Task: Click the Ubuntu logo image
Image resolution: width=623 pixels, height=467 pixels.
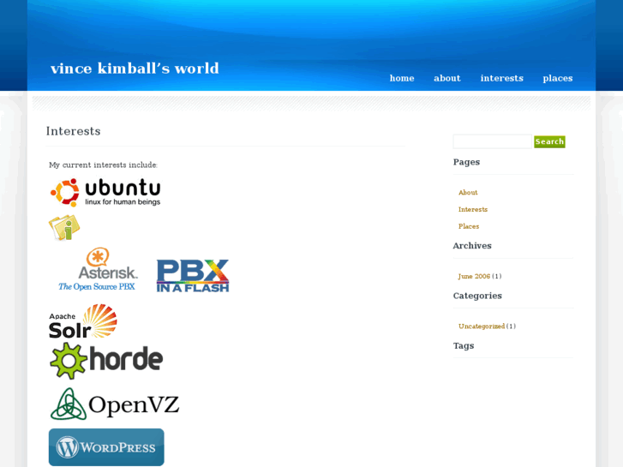Action: point(105,192)
